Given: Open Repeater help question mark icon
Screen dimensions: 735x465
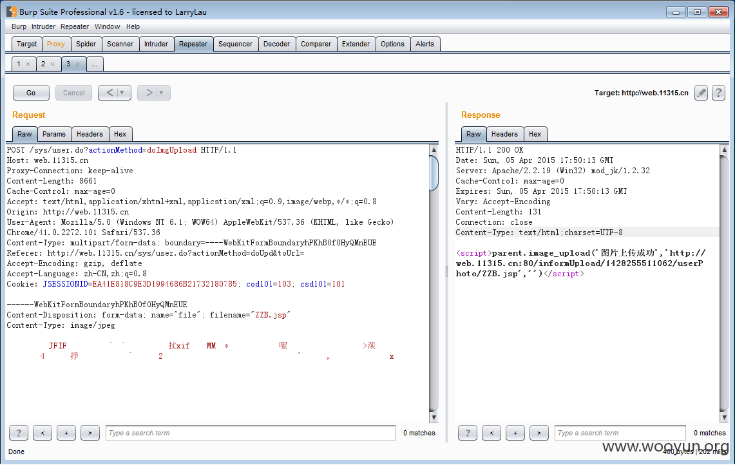Looking at the screenshot, I should coord(719,93).
